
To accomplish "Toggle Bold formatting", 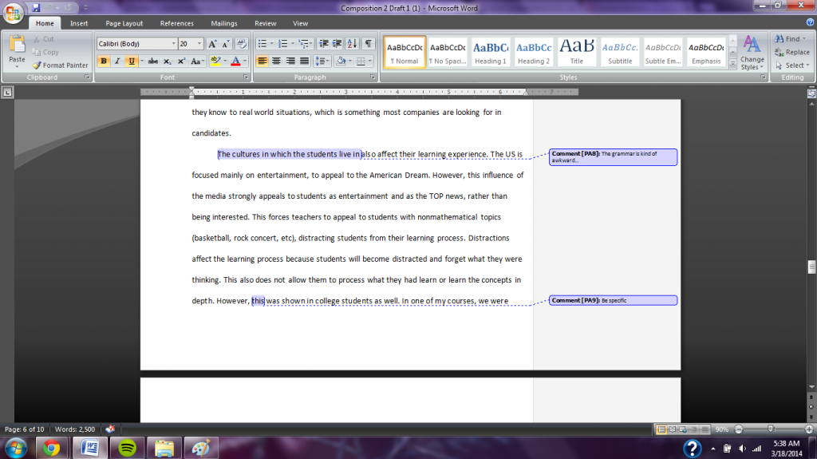I will [104, 61].
